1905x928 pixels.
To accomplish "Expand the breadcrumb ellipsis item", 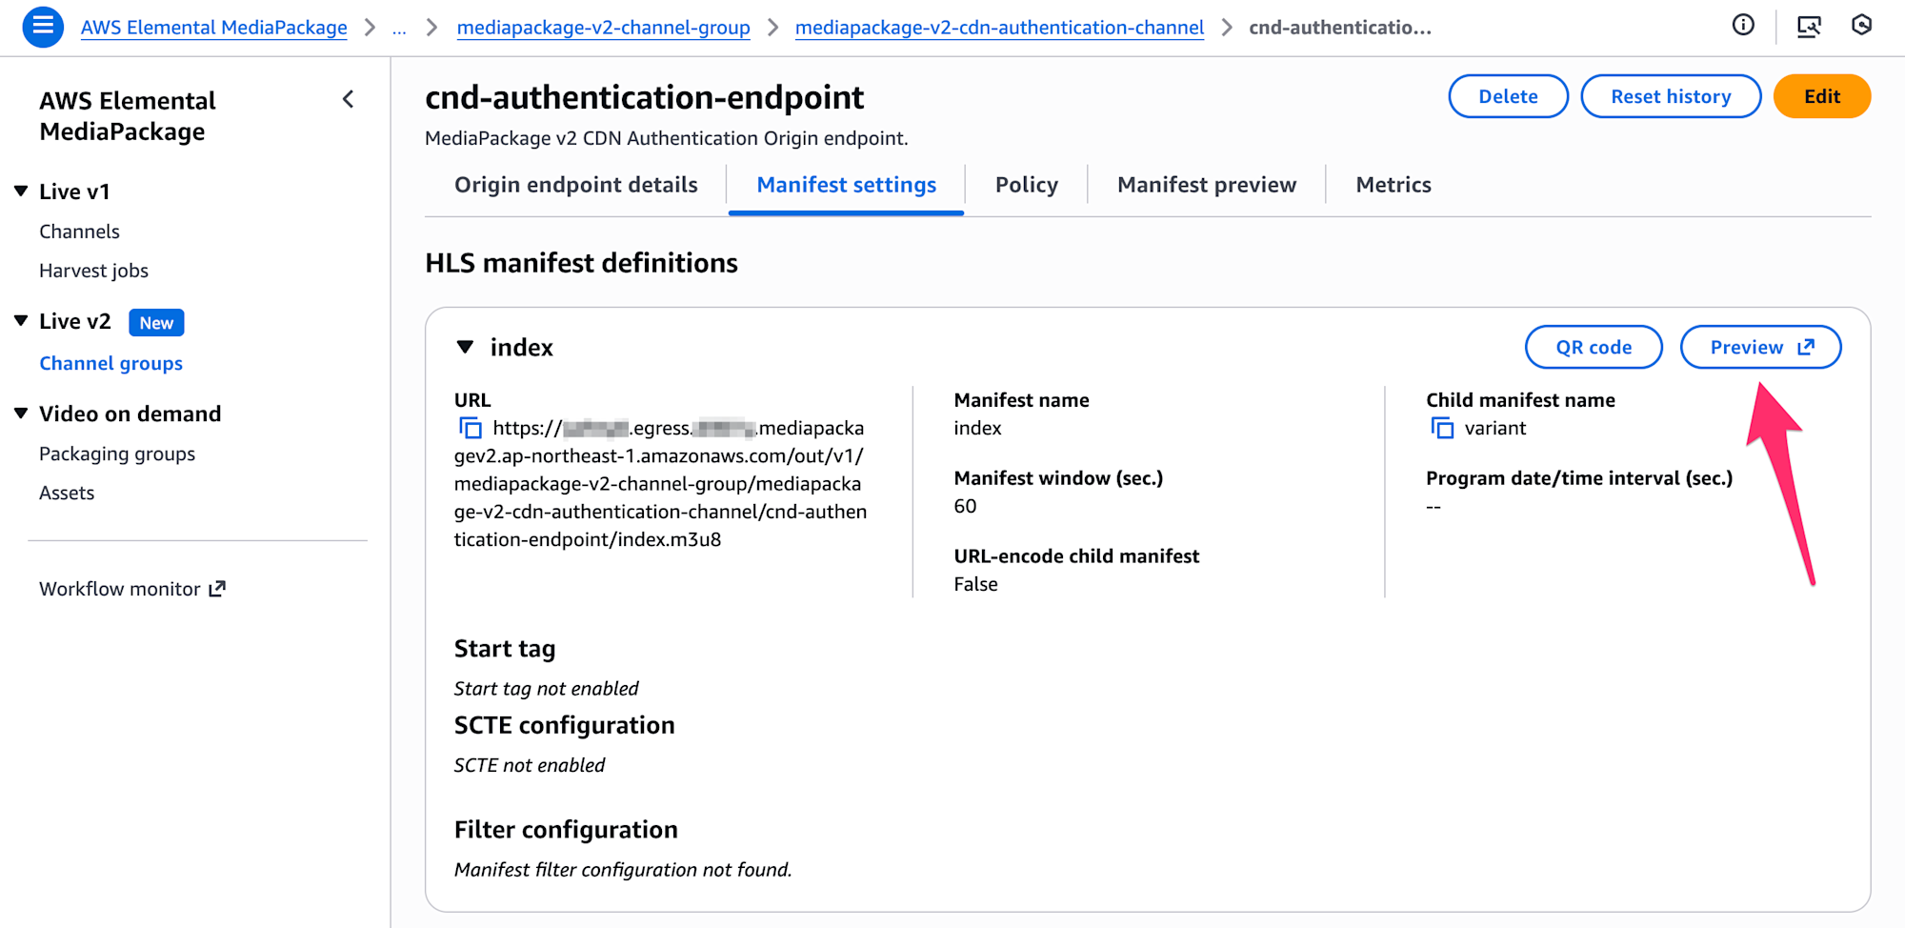I will [x=399, y=28].
